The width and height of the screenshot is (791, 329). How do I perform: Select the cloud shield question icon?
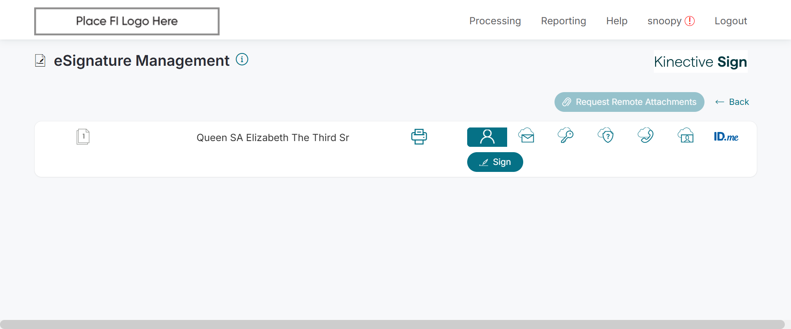tap(606, 135)
